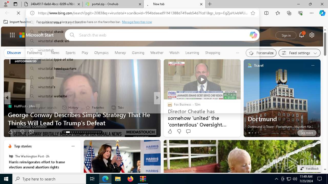Screen dimensions: 328x184
Task: Open notifications bell with badge
Action: coord(302,35)
